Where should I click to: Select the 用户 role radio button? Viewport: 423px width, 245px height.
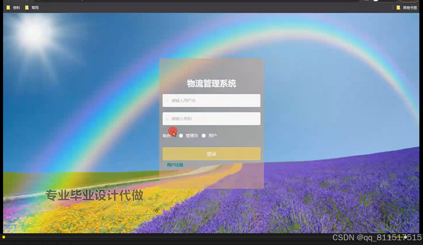[x=204, y=136]
